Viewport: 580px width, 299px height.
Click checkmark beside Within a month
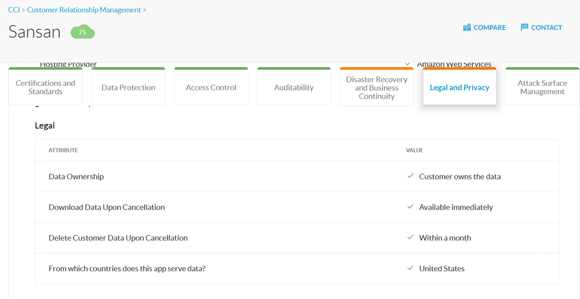(410, 238)
